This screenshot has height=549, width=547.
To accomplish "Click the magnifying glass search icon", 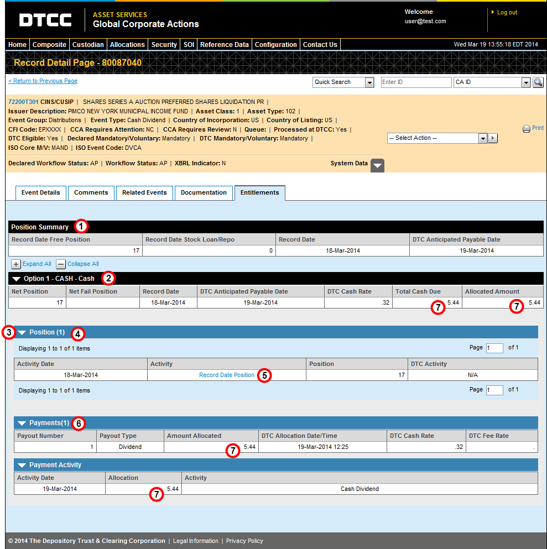I will click(x=538, y=82).
